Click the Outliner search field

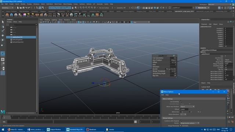[23, 25]
